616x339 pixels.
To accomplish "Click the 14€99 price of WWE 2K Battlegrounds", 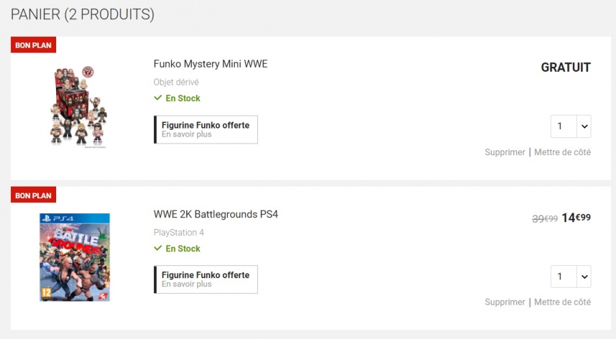I will pos(576,218).
